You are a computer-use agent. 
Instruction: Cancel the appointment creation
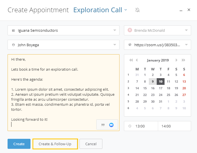click(x=91, y=144)
